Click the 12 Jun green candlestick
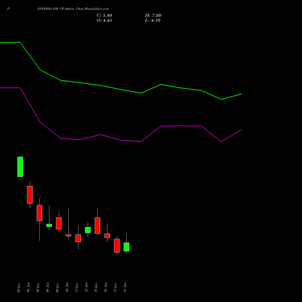This screenshot has height=302, width=302. pyautogui.click(x=88, y=230)
